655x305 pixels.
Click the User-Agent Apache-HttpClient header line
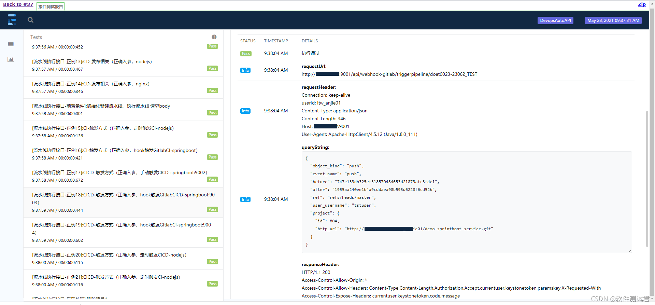pyautogui.click(x=359, y=135)
